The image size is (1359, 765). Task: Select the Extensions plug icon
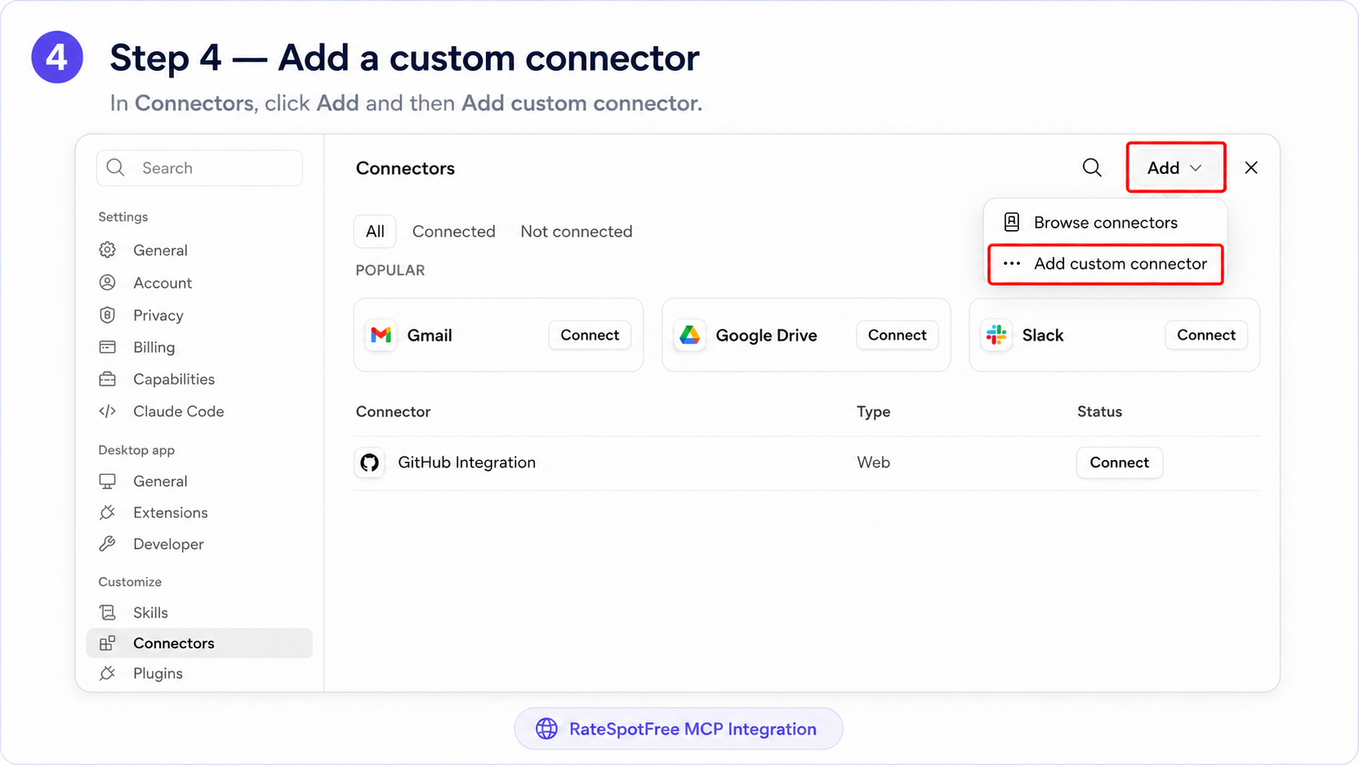pyautogui.click(x=107, y=512)
